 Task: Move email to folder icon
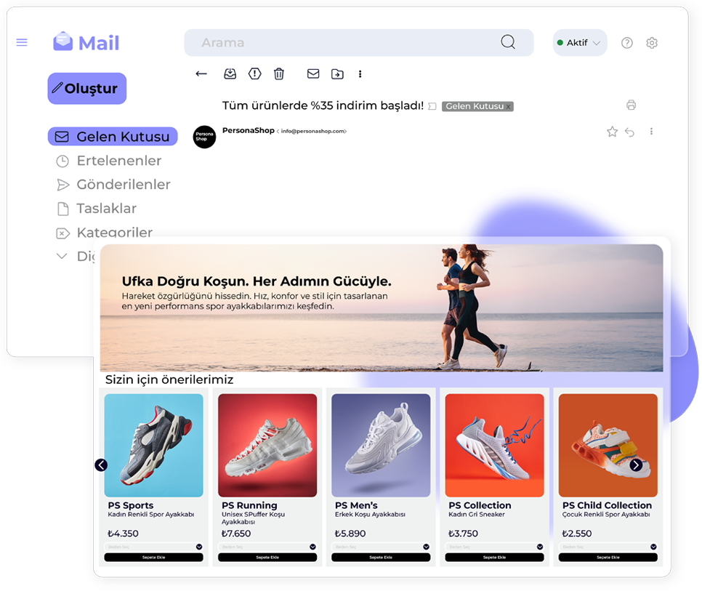[x=337, y=74]
